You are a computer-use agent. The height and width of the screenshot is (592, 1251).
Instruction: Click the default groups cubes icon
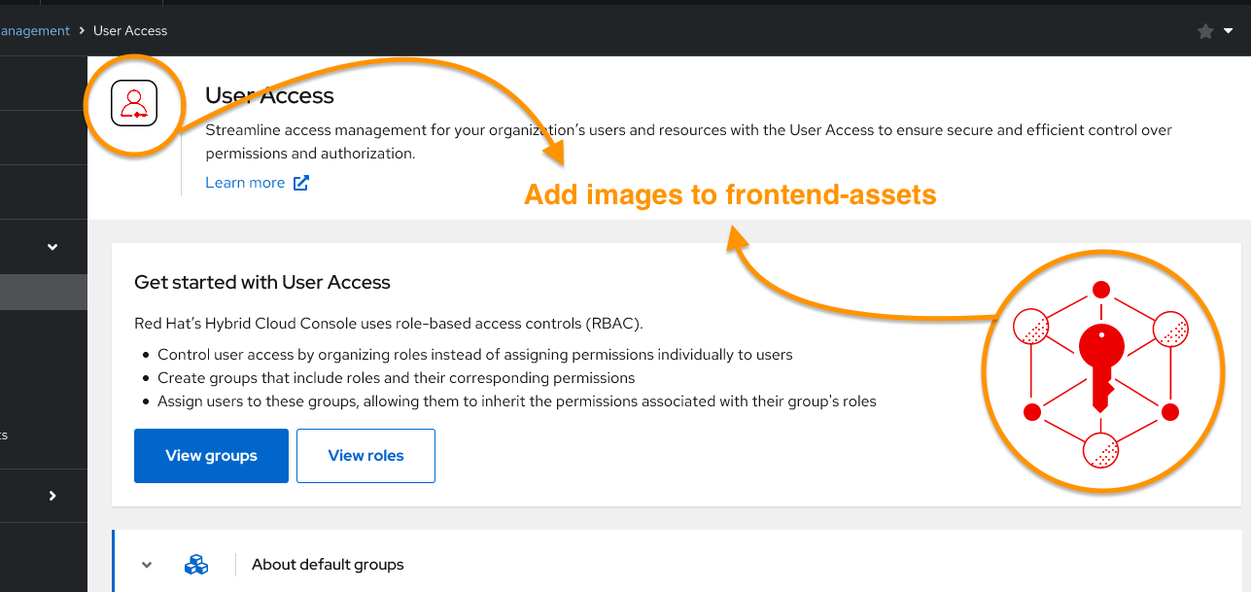196,564
